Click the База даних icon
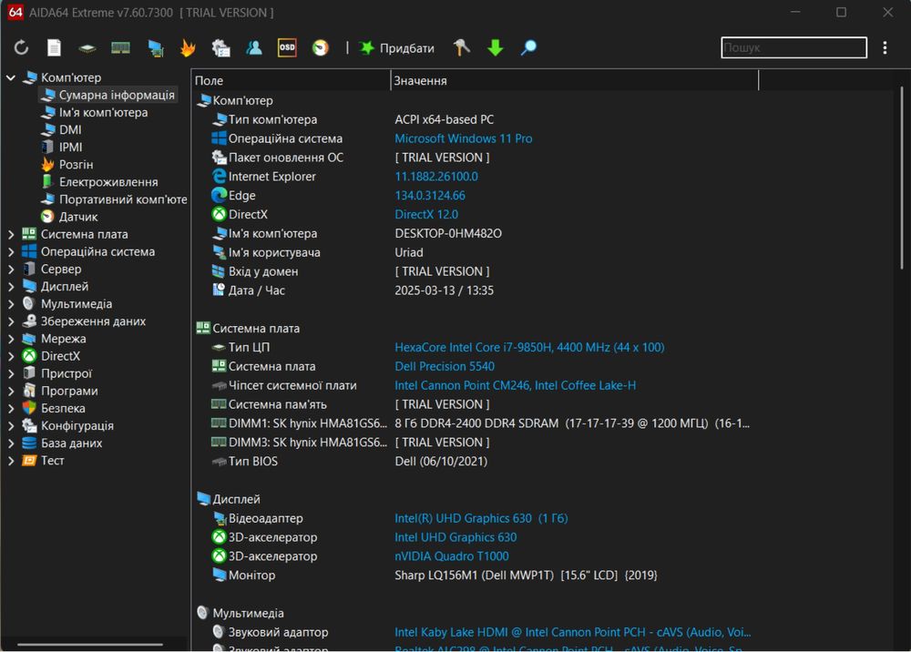Image resolution: width=911 pixels, height=652 pixels. point(29,443)
